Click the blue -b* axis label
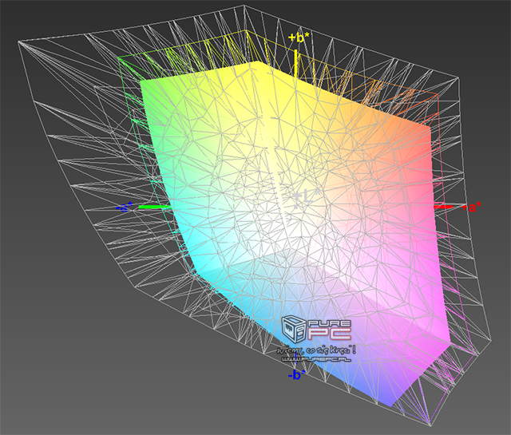The height and width of the screenshot is (435, 511). coord(296,374)
